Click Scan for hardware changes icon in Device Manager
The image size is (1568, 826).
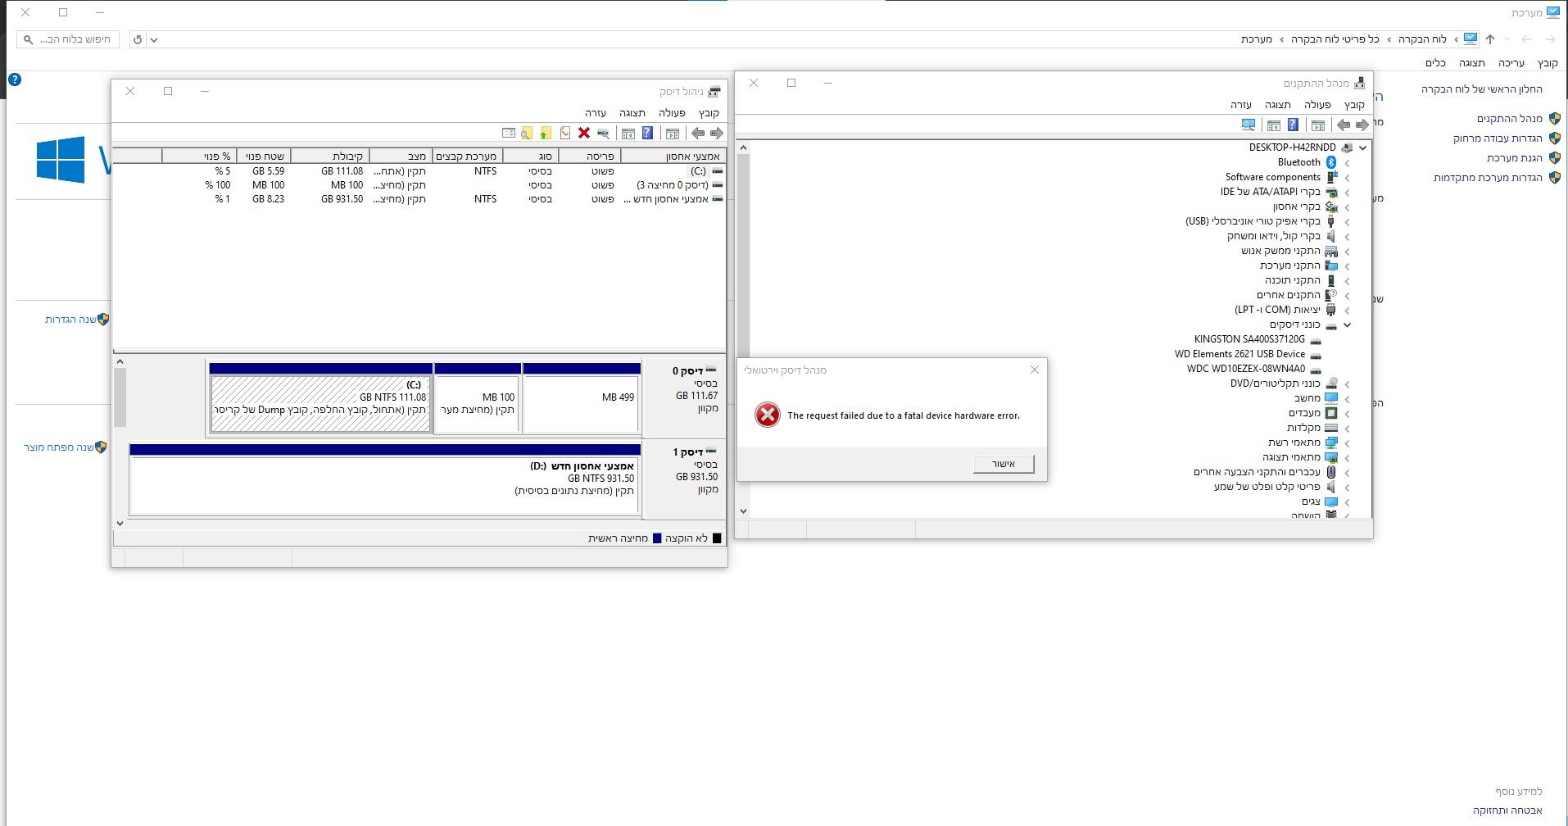pyautogui.click(x=1248, y=125)
